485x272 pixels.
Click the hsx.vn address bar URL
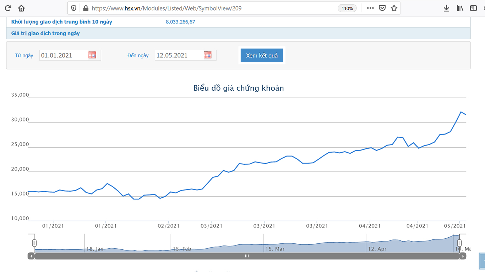(167, 8)
